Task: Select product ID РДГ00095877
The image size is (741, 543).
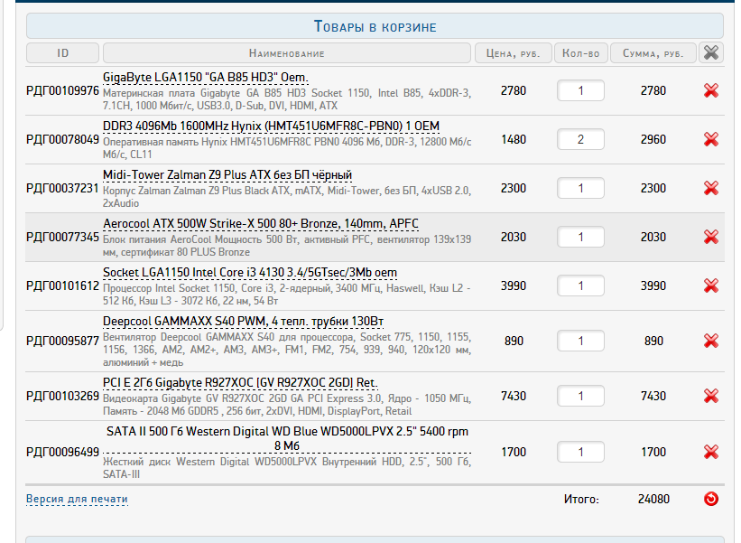Action: [62, 341]
